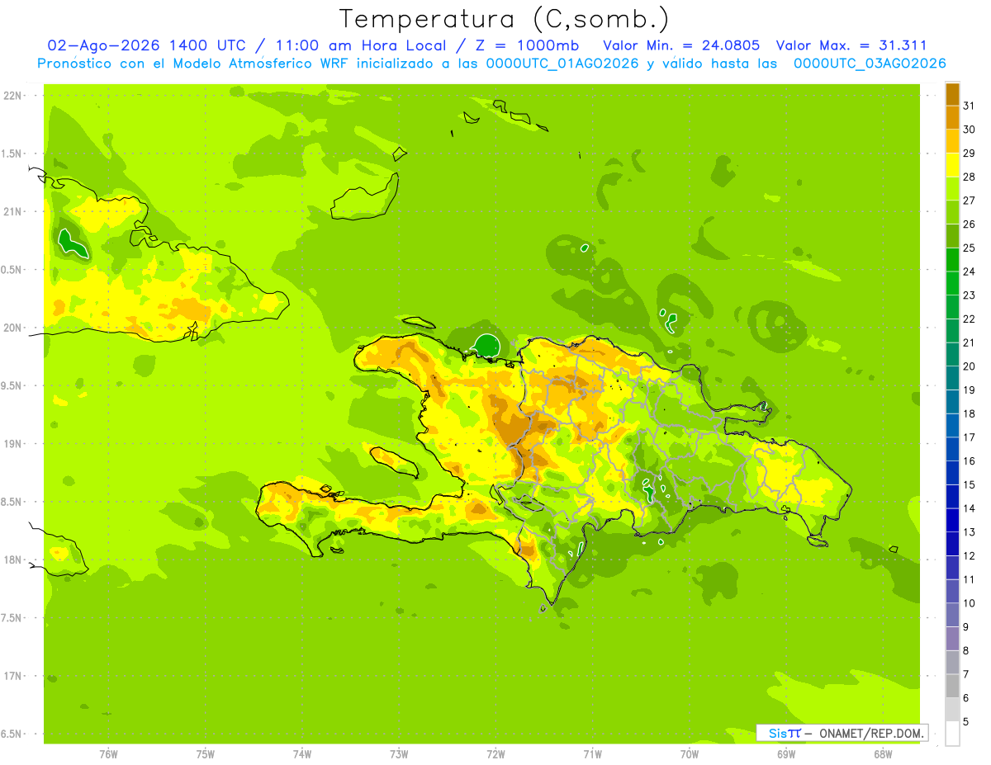Click the initialization time "0000UTC_01AGO2026"
The image size is (991, 765).
pyautogui.click(x=562, y=64)
